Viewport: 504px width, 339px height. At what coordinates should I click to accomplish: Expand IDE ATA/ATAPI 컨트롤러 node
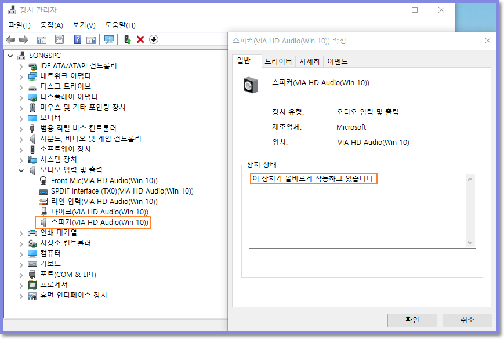tap(21, 67)
